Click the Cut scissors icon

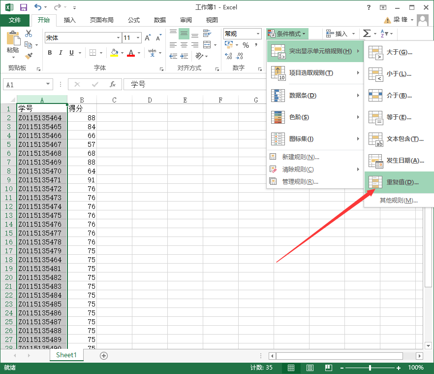click(x=29, y=34)
